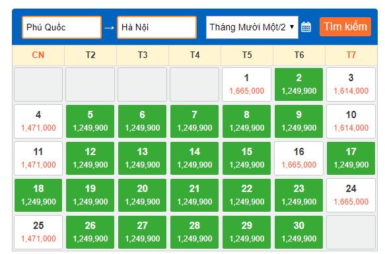Click day 20 in the calendar
The width and height of the screenshot is (385, 254).
click(x=143, y=195)
